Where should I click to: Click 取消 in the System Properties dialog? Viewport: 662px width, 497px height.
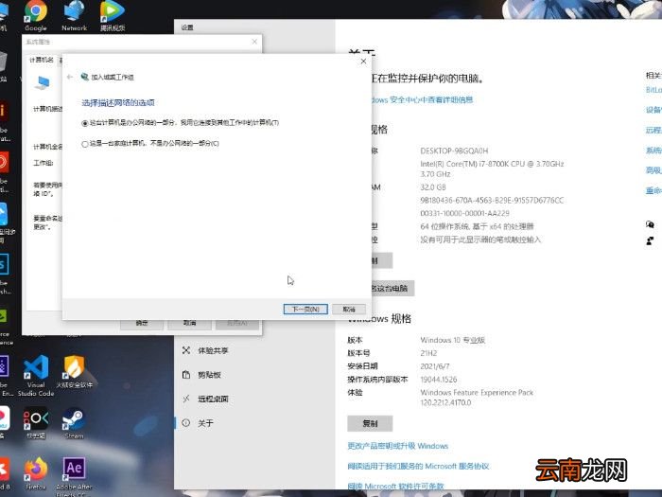click(x=189, y=324)
